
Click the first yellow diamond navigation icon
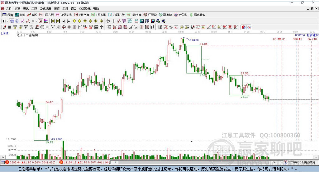(74, 21)
